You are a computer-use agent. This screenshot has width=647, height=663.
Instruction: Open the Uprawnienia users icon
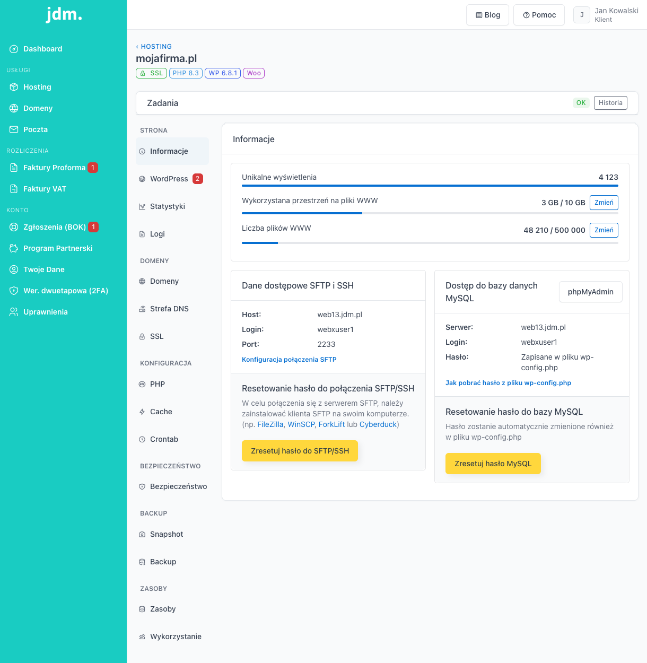(14, 312)
